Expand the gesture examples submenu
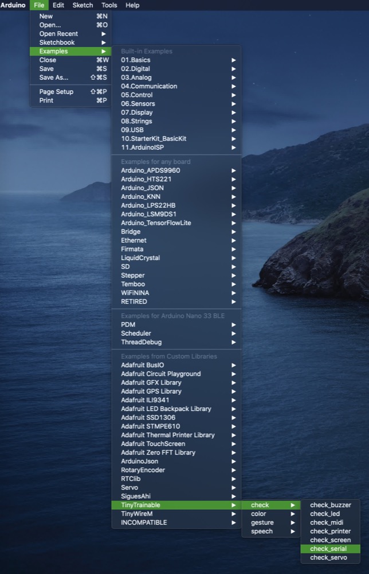This screenshot has width=369, height=574. coord(262,522)
